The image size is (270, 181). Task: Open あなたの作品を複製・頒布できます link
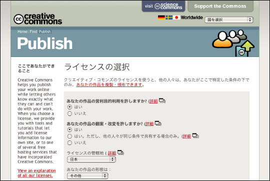(109, 84)
